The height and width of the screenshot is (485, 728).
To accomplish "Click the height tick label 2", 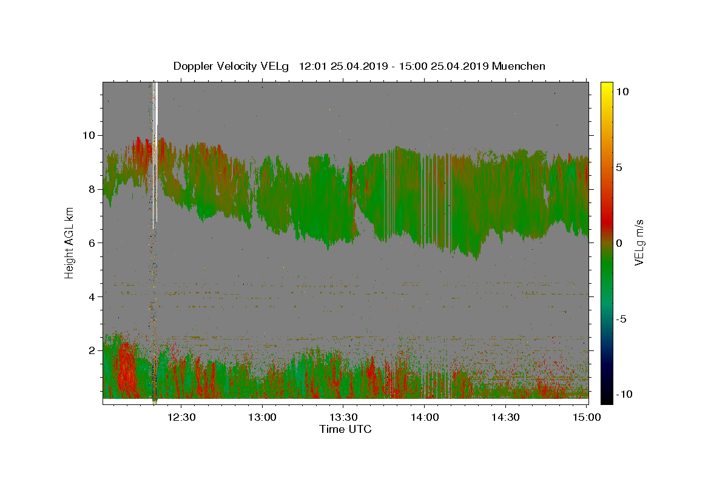I will [x=93, y=350].
